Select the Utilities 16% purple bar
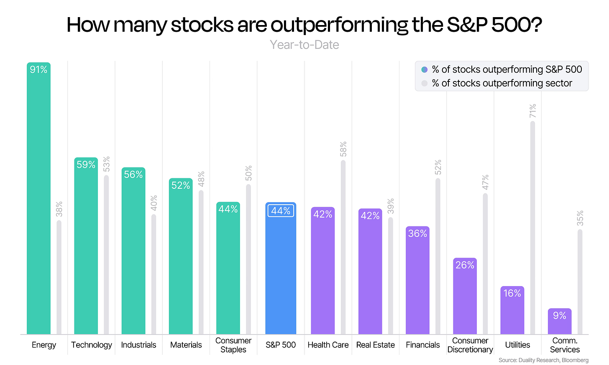Image resolution: width=609 pixels, height=365 pixels. point(512,310)
